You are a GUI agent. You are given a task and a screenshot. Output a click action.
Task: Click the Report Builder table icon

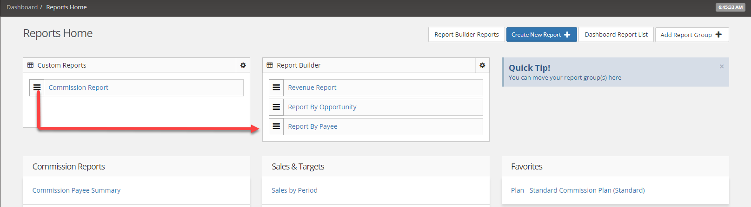(x=270, y=65)
